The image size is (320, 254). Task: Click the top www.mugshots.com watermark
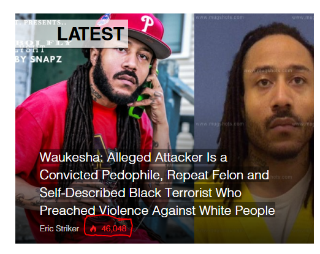click(x=219, y=17)
